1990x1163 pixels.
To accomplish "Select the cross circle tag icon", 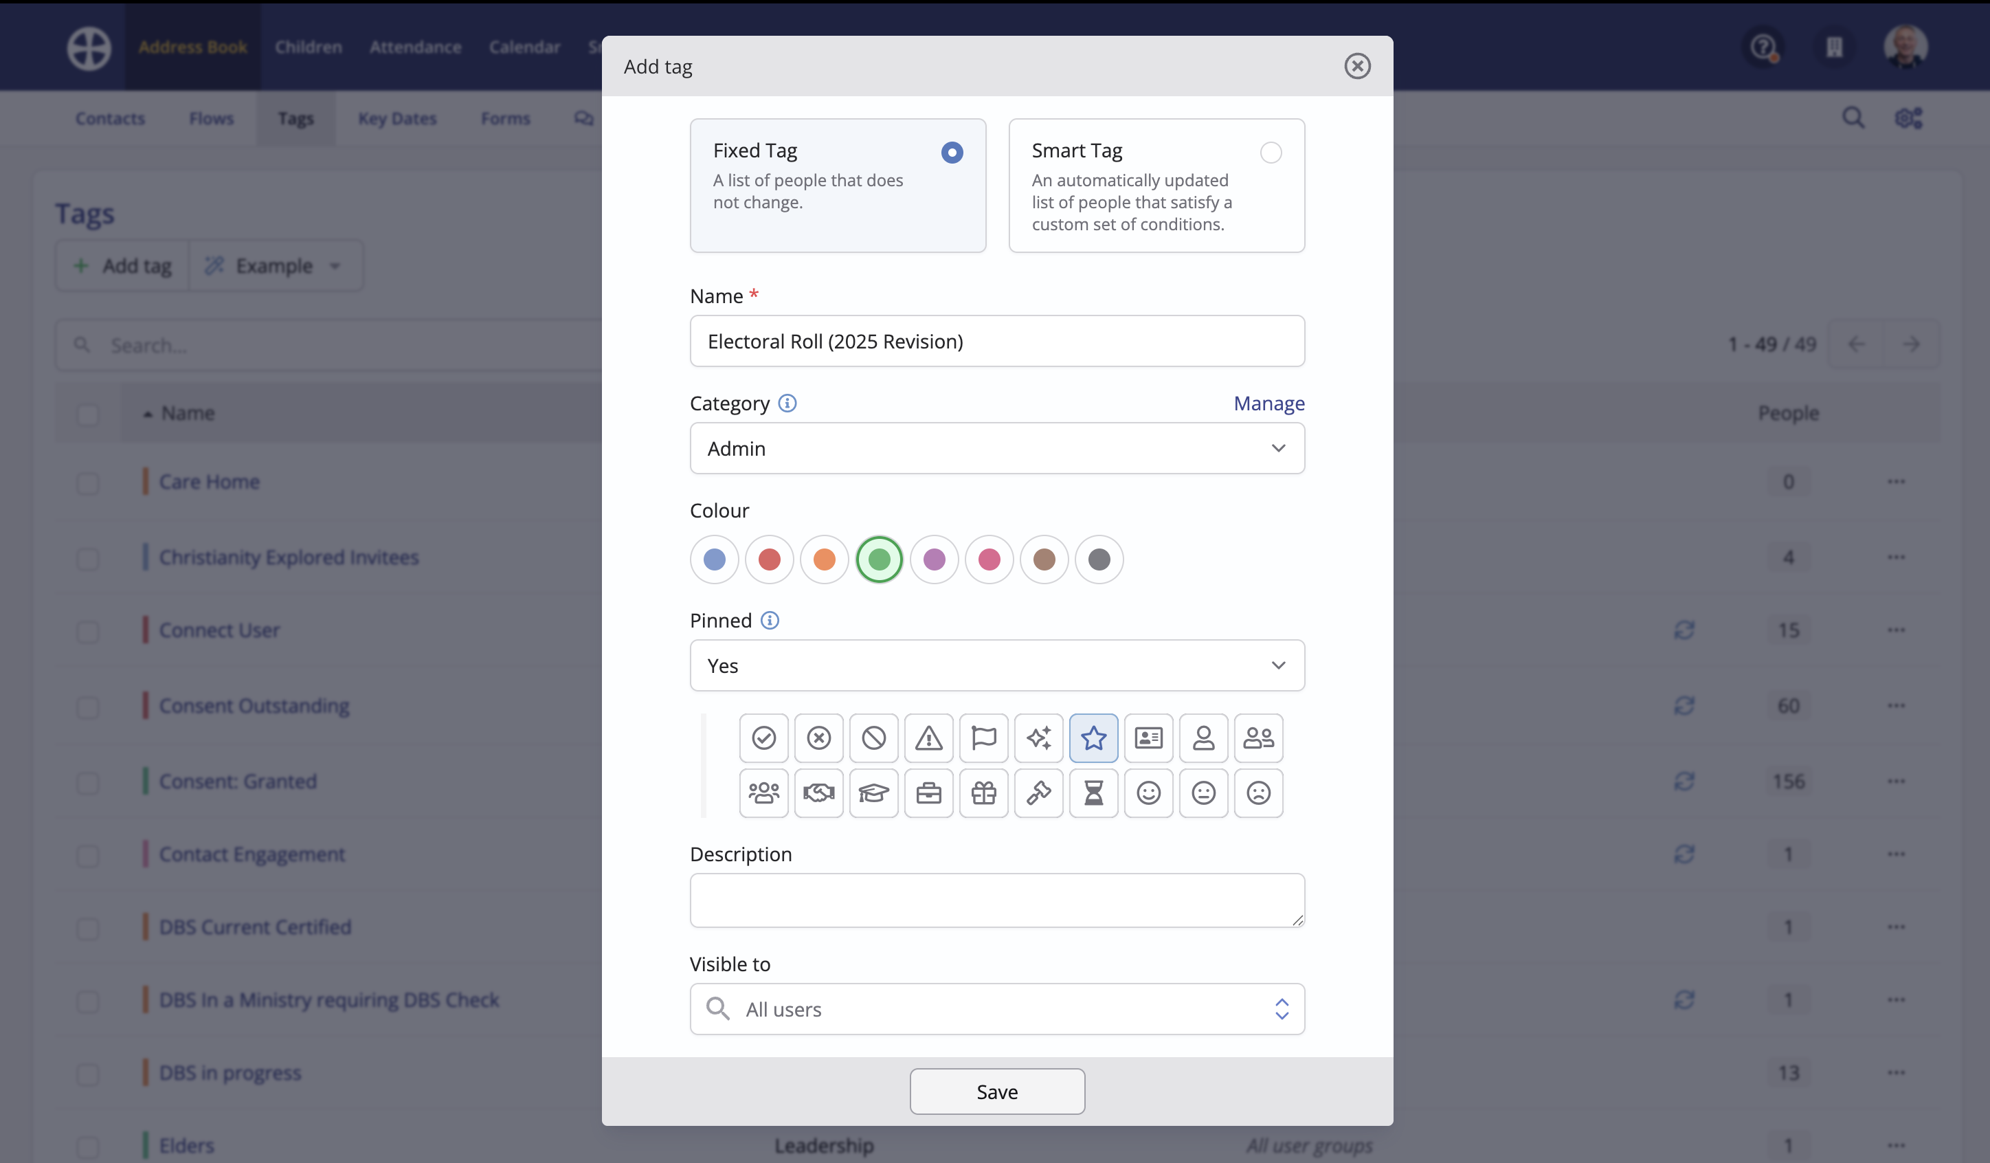I will [x=819, y=738].
